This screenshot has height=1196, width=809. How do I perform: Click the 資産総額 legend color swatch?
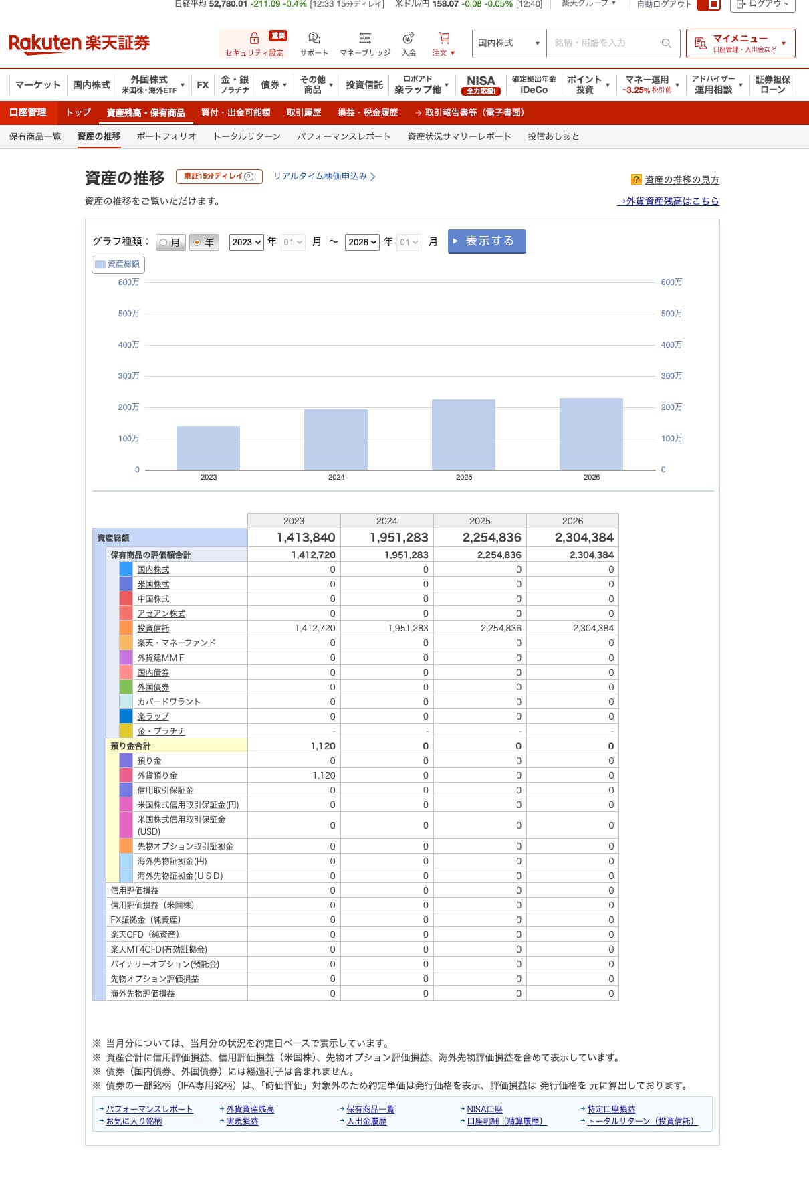(100, 264)
